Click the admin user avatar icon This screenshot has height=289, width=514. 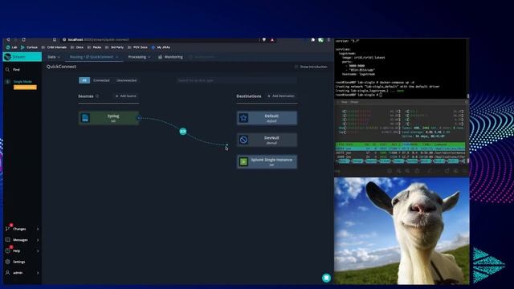[x=7, y=273]
